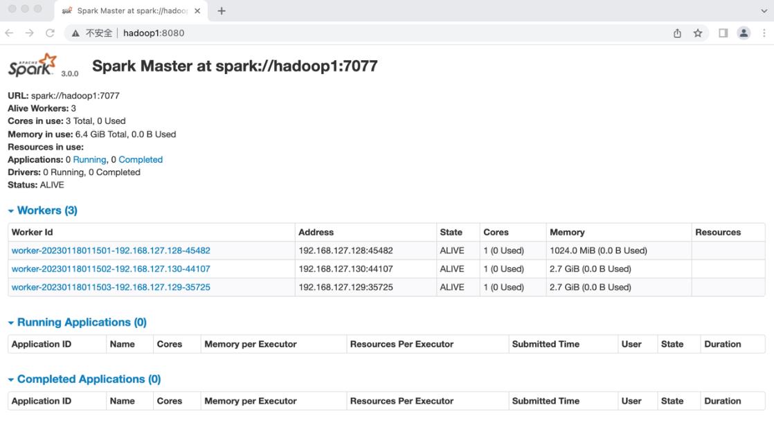
Task: Open the tab list dropdown chevron
Action: pos(764,11)
